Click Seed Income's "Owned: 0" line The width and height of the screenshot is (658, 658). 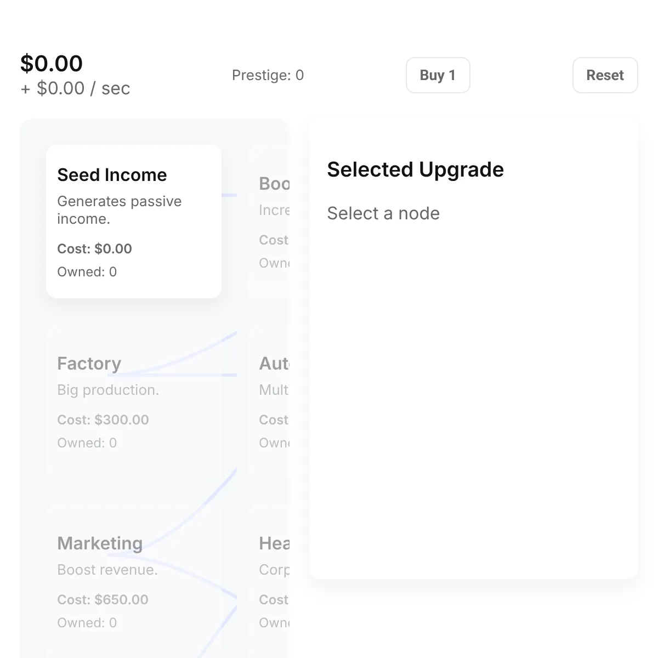pyautogui.click(x=87, y=271)
